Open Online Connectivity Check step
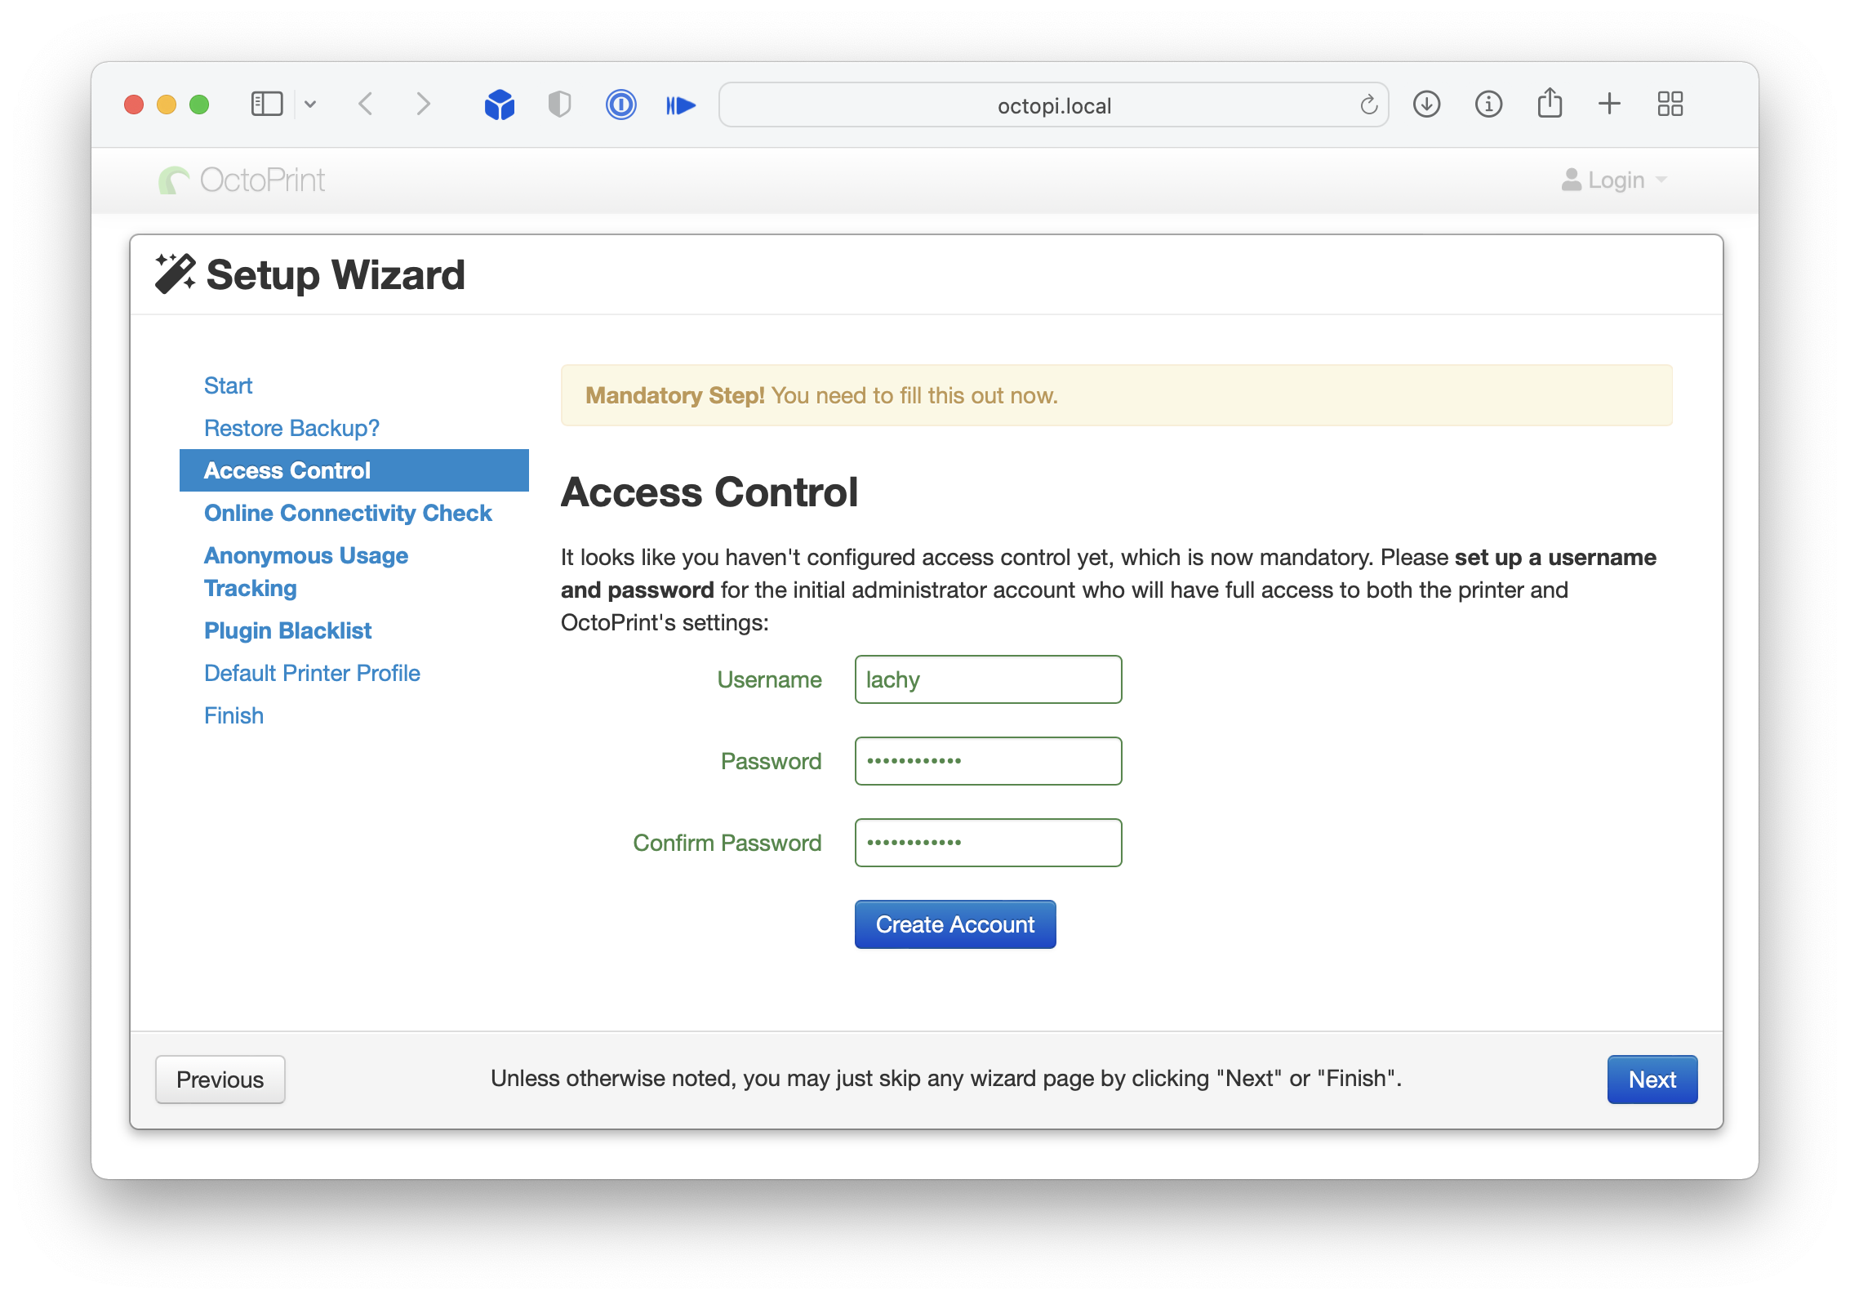This screenshot has width=1850, height=1300. pyautogui.click(x=348, y=513)
